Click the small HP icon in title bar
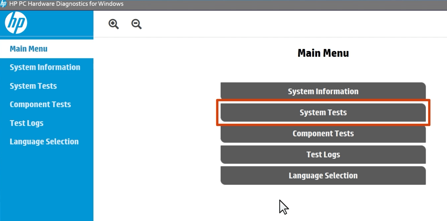Screen dimensions: 447x221 coord(3,4)
